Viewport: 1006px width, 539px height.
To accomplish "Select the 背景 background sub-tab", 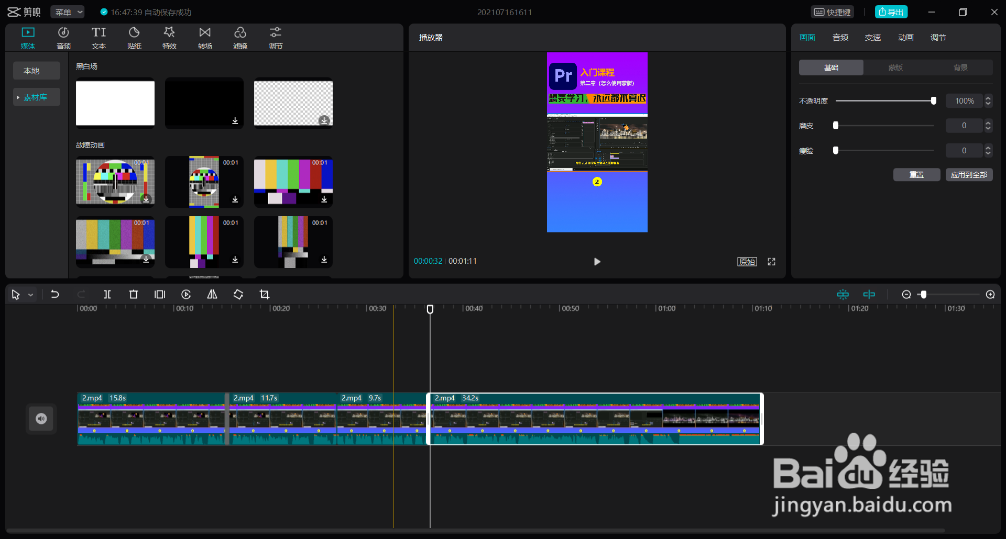I will click(x=960, y=68).
